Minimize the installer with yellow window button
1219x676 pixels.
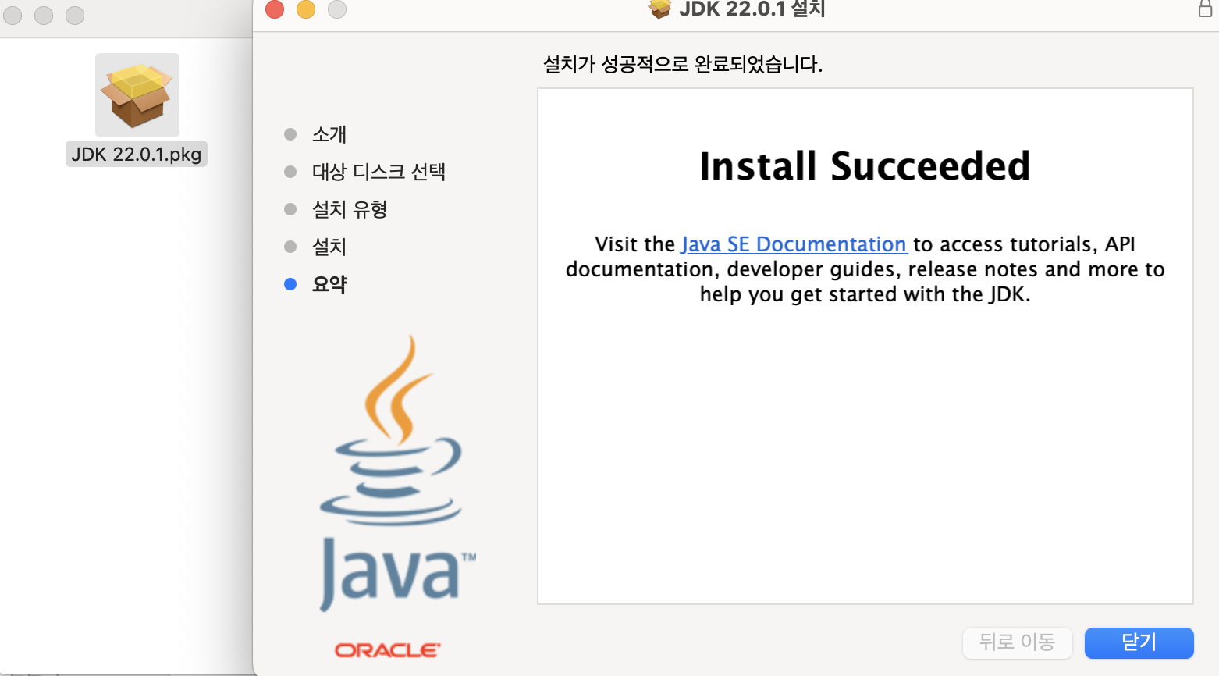click(x=306, y=9)
